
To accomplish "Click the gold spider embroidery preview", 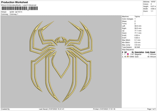I will click(61, 62).
